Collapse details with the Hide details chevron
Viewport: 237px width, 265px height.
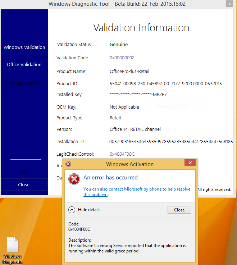pyautogui.click(x=72, y=210)
